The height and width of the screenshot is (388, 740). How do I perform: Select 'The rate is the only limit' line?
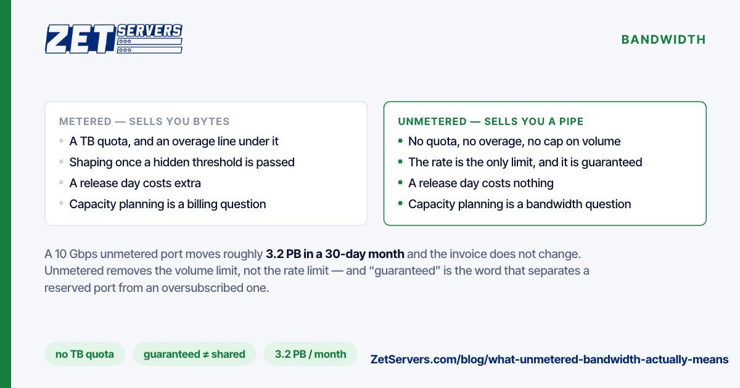pyautogui.click(x=525, y=163)
